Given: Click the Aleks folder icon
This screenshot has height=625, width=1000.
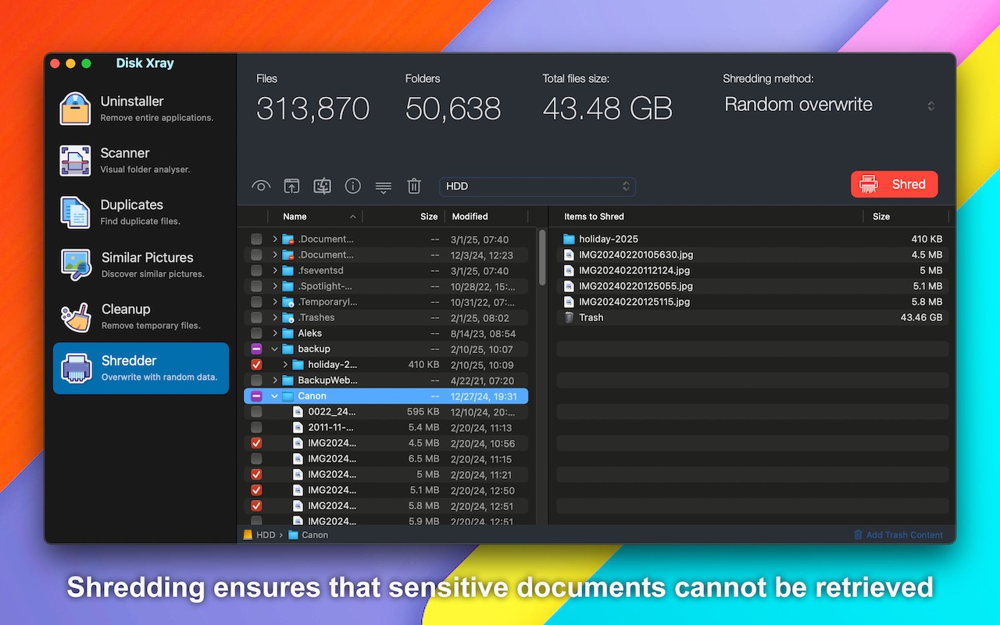Looking at the screenshot, I should coord(288,334).
